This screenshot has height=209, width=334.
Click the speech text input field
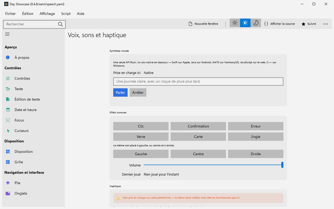198,82
